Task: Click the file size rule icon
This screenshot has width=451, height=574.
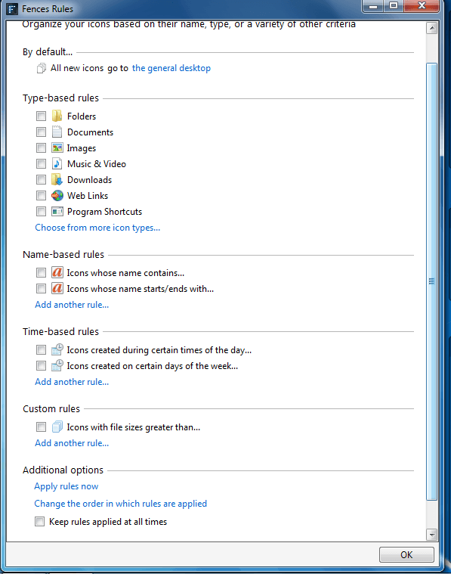Action: pyautogui.click(x=57, y=427)
